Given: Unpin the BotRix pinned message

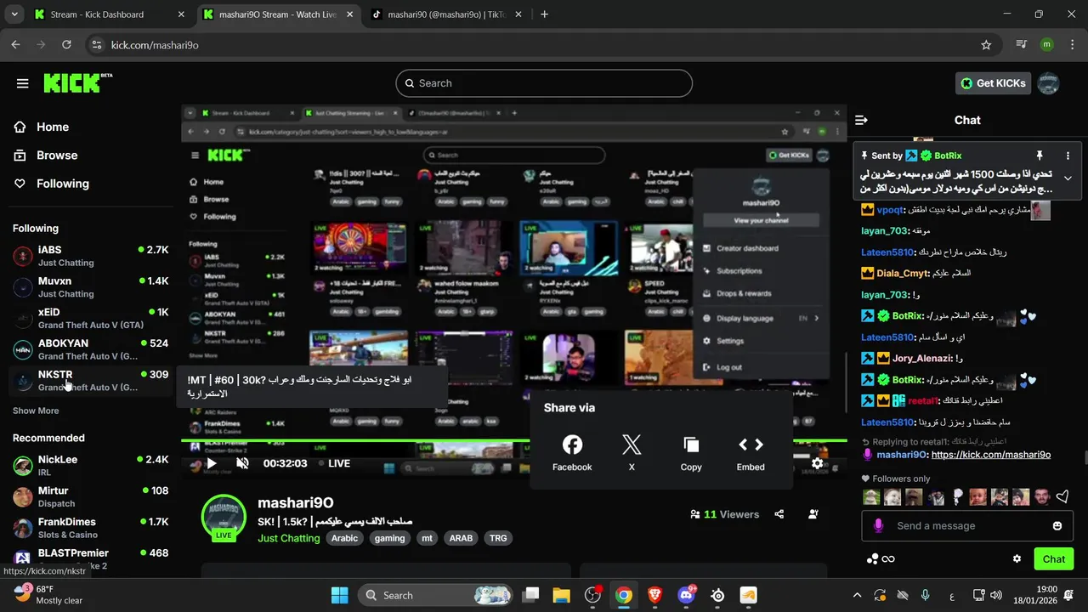Looking at the screenshot, I should [1039, 156].
